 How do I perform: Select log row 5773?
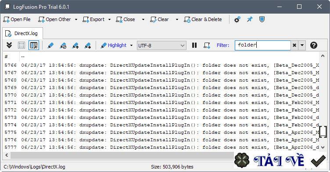[x=161, y=118]
